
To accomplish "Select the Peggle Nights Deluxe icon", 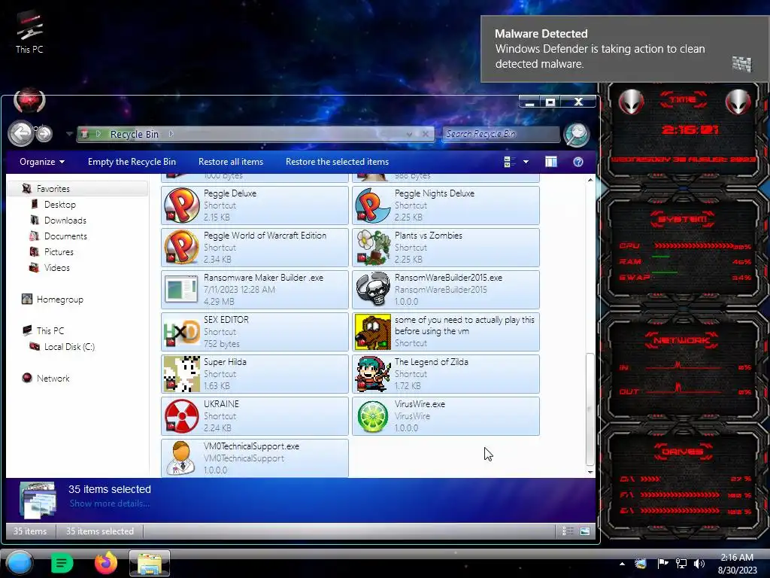I will point(373,205).
